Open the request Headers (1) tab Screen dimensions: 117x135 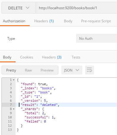click(44, 21)
